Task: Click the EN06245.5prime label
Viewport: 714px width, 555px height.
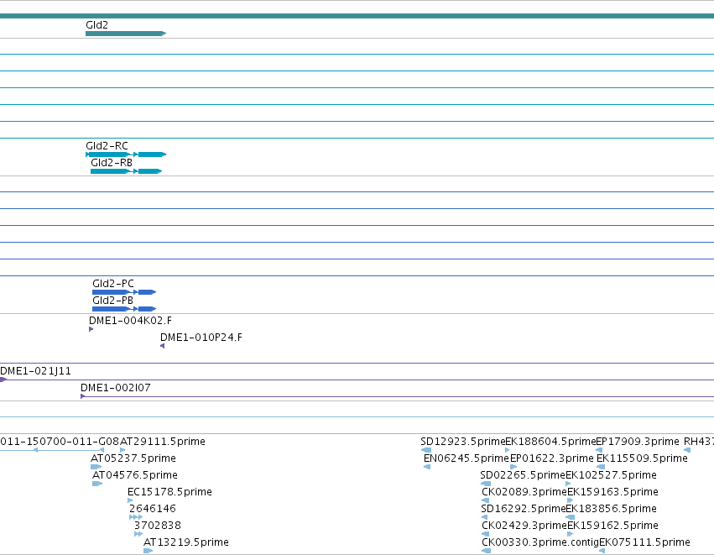Action: click(466, 458)
